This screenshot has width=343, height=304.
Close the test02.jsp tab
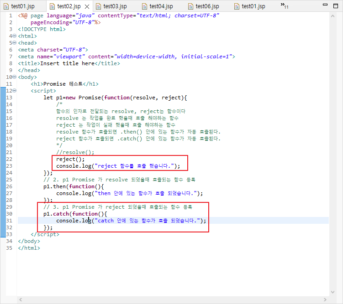[x=87, y=6]
